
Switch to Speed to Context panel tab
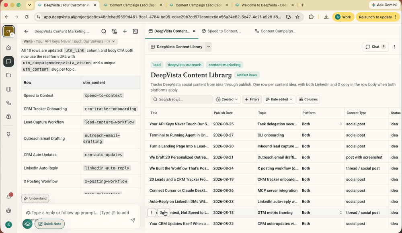click(222, 31)
